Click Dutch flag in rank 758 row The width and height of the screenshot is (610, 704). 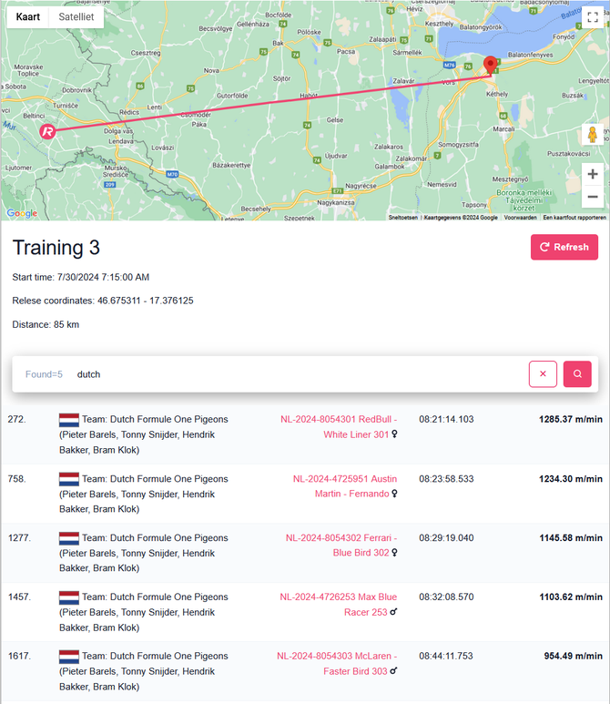(x=69, y=479)
